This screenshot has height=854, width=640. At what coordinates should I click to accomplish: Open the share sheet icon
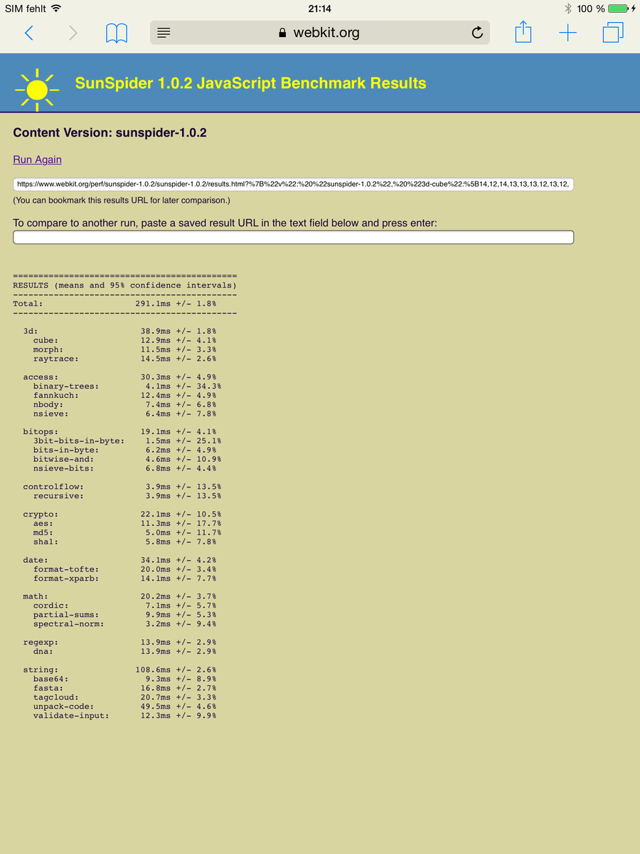(523, 32)
